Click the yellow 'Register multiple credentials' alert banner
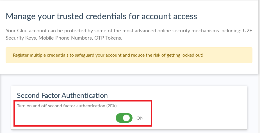 pos(129,55)
